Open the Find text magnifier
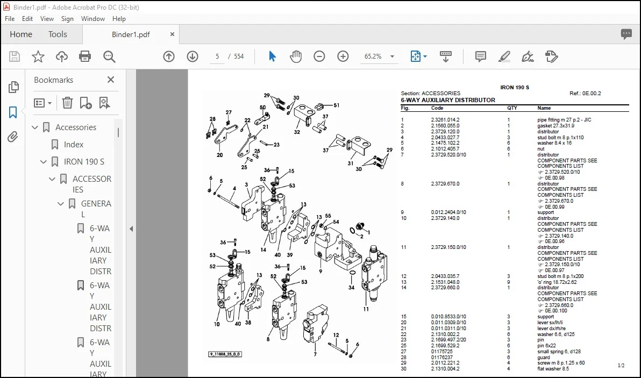 tap(109, 56)
